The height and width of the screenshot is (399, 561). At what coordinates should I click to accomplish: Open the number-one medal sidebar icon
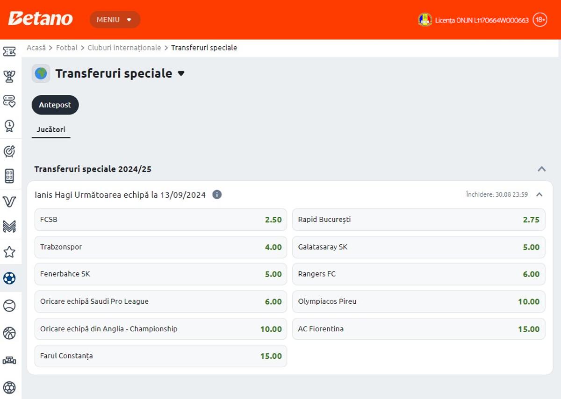[9, 126]
